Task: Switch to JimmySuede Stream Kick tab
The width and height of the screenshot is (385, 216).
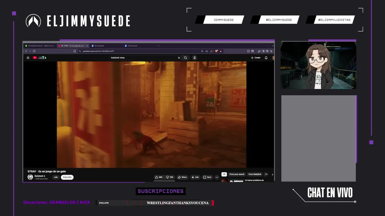Action: coord(39,46)
